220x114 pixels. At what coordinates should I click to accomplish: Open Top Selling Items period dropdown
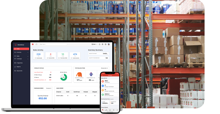point(104,68)
